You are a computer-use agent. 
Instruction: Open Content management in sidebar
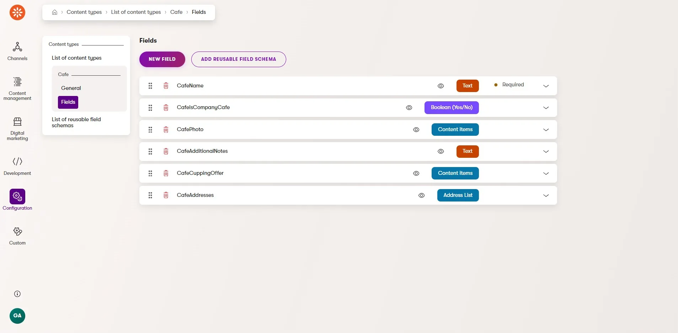tap(17, 88)
